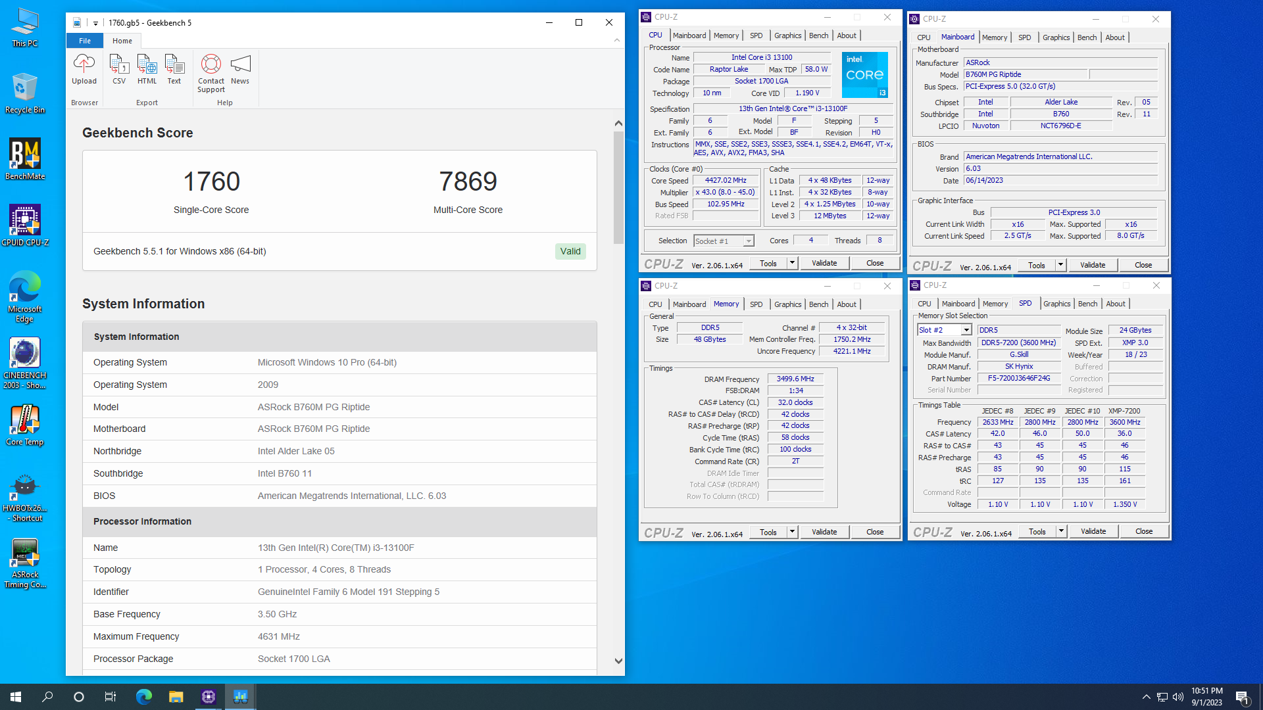Click the Valid badge in Geekbench
1263x710 pixels.
[x=570, y=251]
